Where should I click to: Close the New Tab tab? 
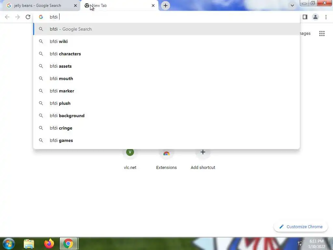(x=153, y=6)
